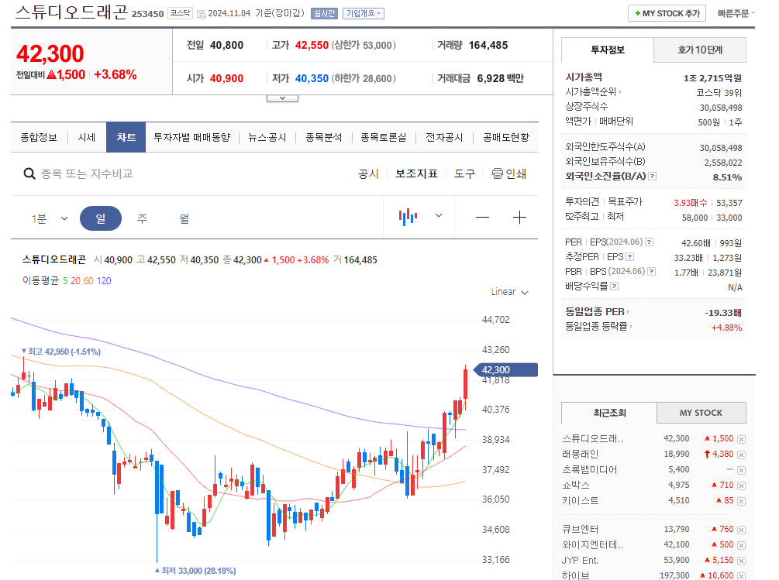The image size is (779, 580).
Task: Select the 투자정보 tab
Action: pos(608,50)
